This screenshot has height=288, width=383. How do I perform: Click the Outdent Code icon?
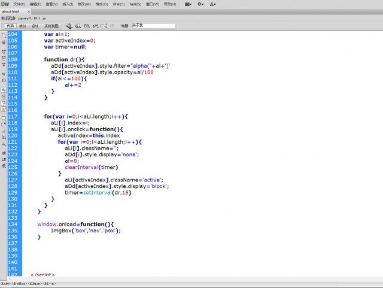(x=4, y=159)
